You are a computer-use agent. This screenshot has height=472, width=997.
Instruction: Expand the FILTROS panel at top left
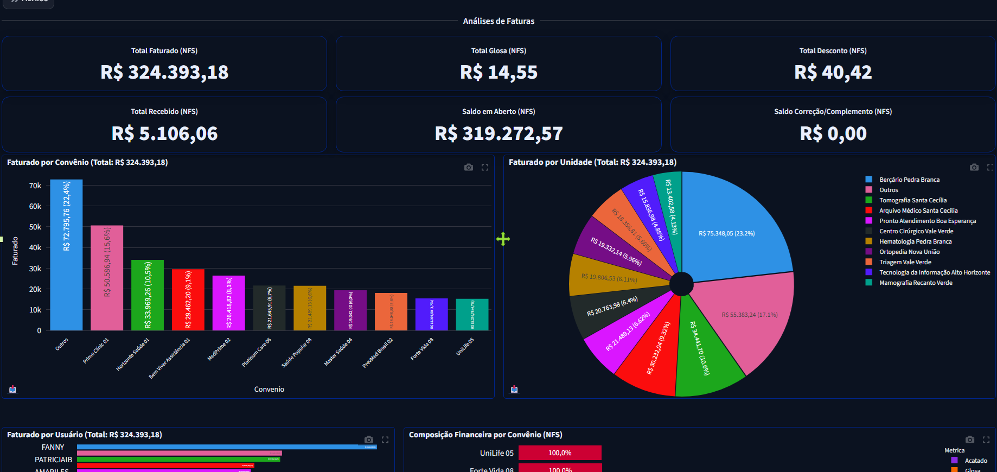[28, 2]
